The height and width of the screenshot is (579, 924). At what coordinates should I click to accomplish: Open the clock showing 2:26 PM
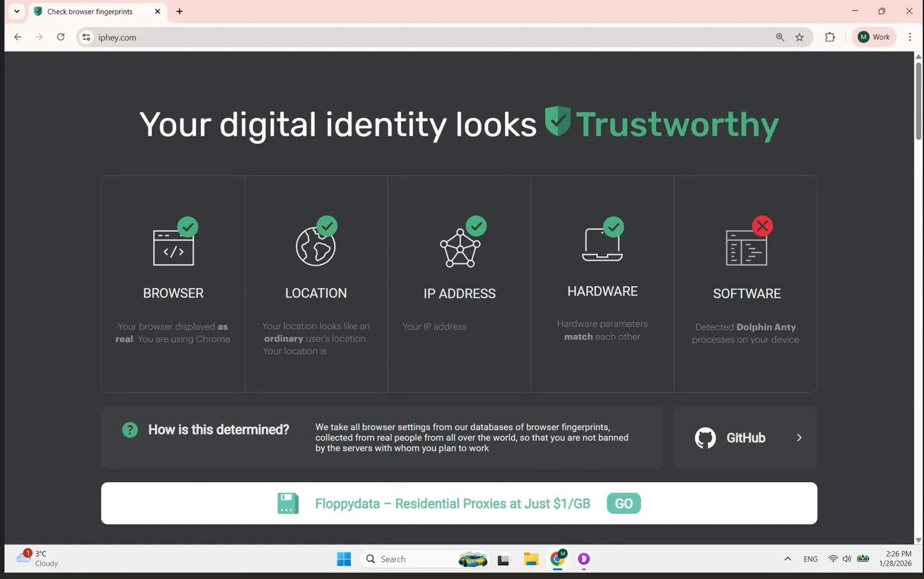coord(895,559)
